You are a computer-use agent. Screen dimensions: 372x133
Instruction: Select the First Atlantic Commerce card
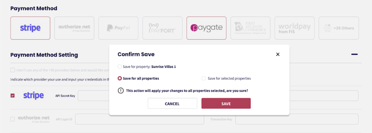pyautogui.click(x=250, y=28)
